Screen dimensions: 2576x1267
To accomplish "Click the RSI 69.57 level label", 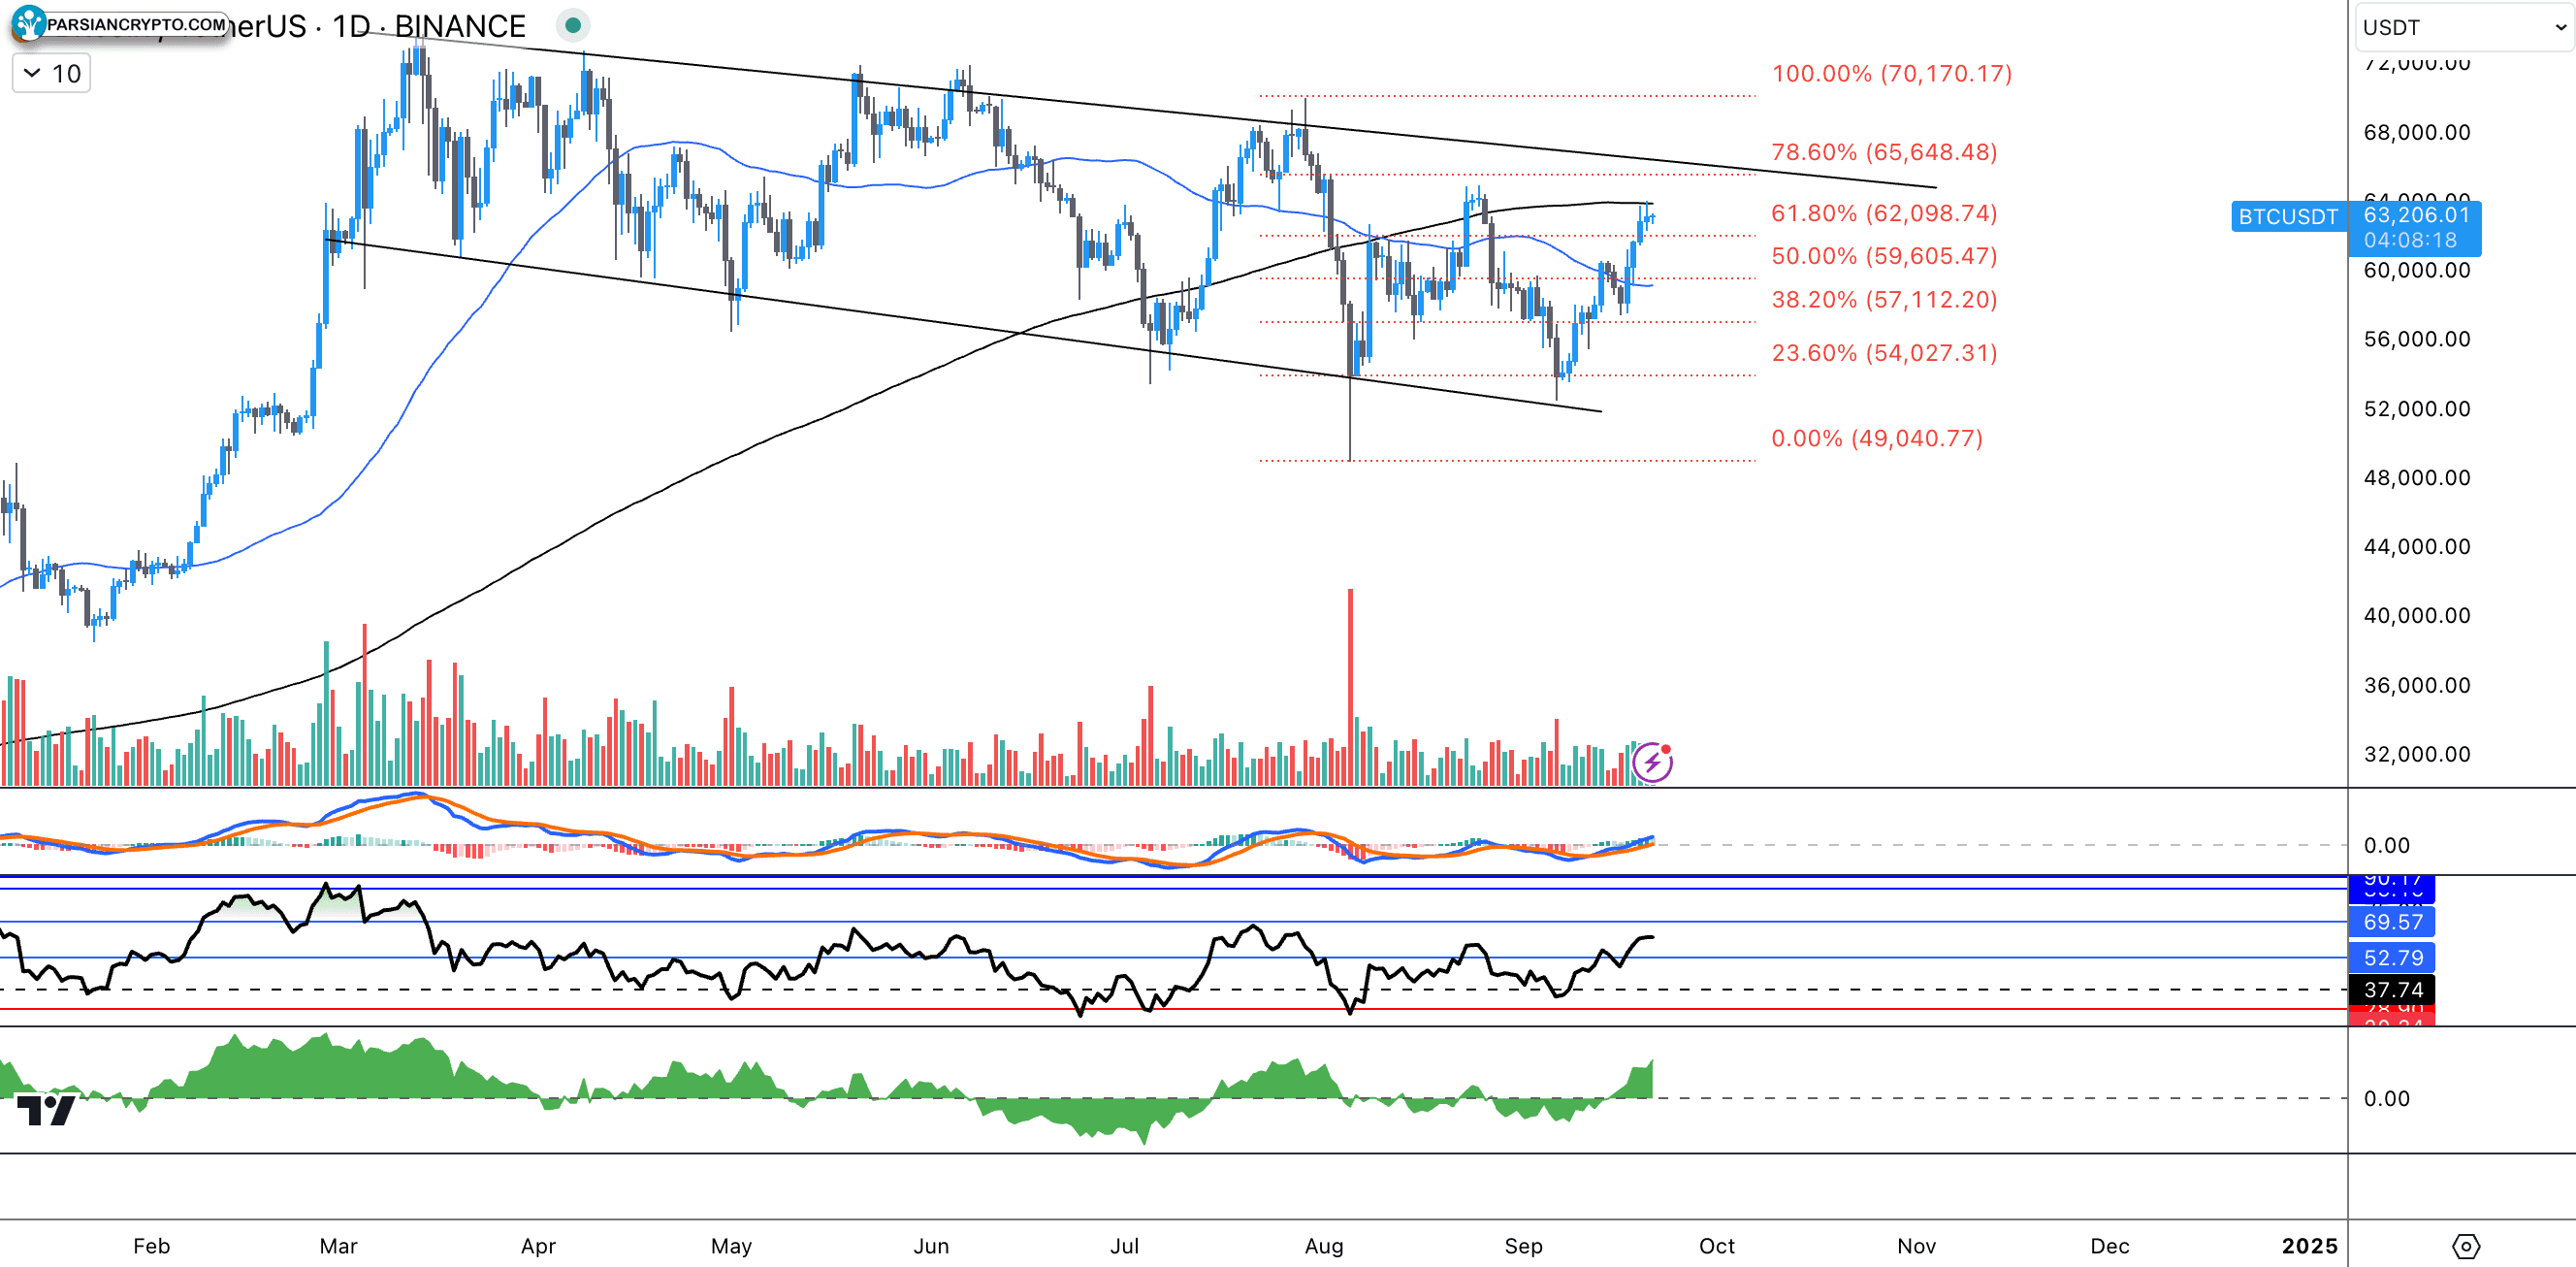I will point(2392,922).
